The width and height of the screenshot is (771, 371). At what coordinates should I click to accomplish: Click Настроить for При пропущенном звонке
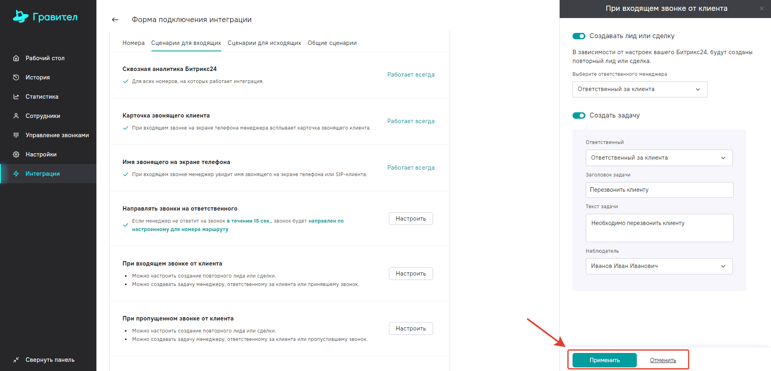point(411,328)
